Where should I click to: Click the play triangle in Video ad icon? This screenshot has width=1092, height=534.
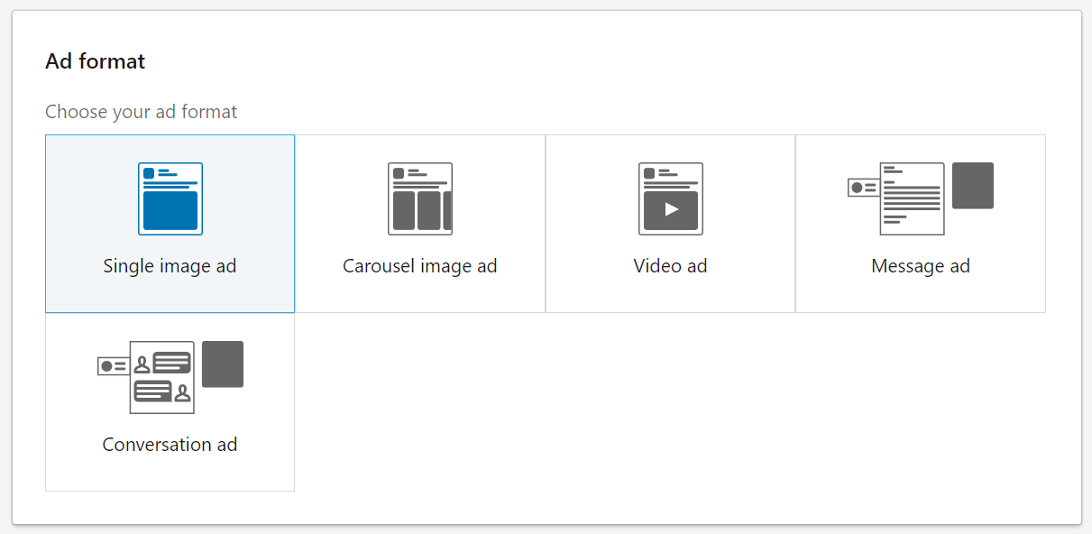click(x=671, y=209)
